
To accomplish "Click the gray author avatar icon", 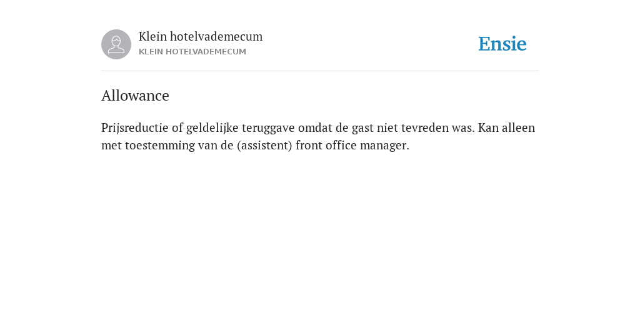I will [116, 44].
